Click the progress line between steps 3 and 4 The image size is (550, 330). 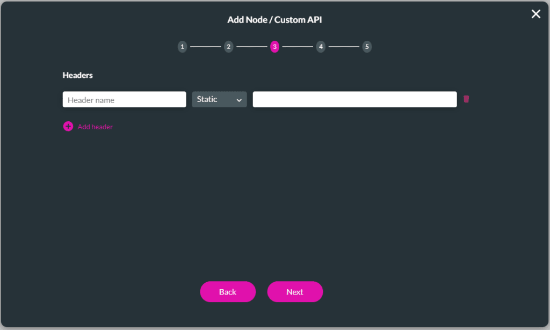(x=298, y=47)
